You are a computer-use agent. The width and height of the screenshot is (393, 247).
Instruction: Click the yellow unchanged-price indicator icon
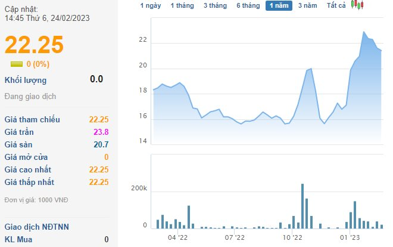pyautogui.click(x=17, y=64)
